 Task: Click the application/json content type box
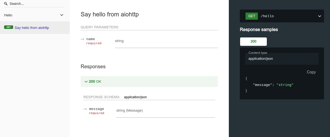[282, 58]
